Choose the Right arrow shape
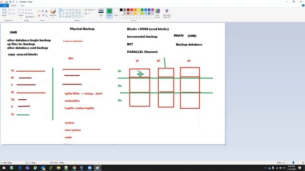 pyautogui.click(x=73, y=13)
